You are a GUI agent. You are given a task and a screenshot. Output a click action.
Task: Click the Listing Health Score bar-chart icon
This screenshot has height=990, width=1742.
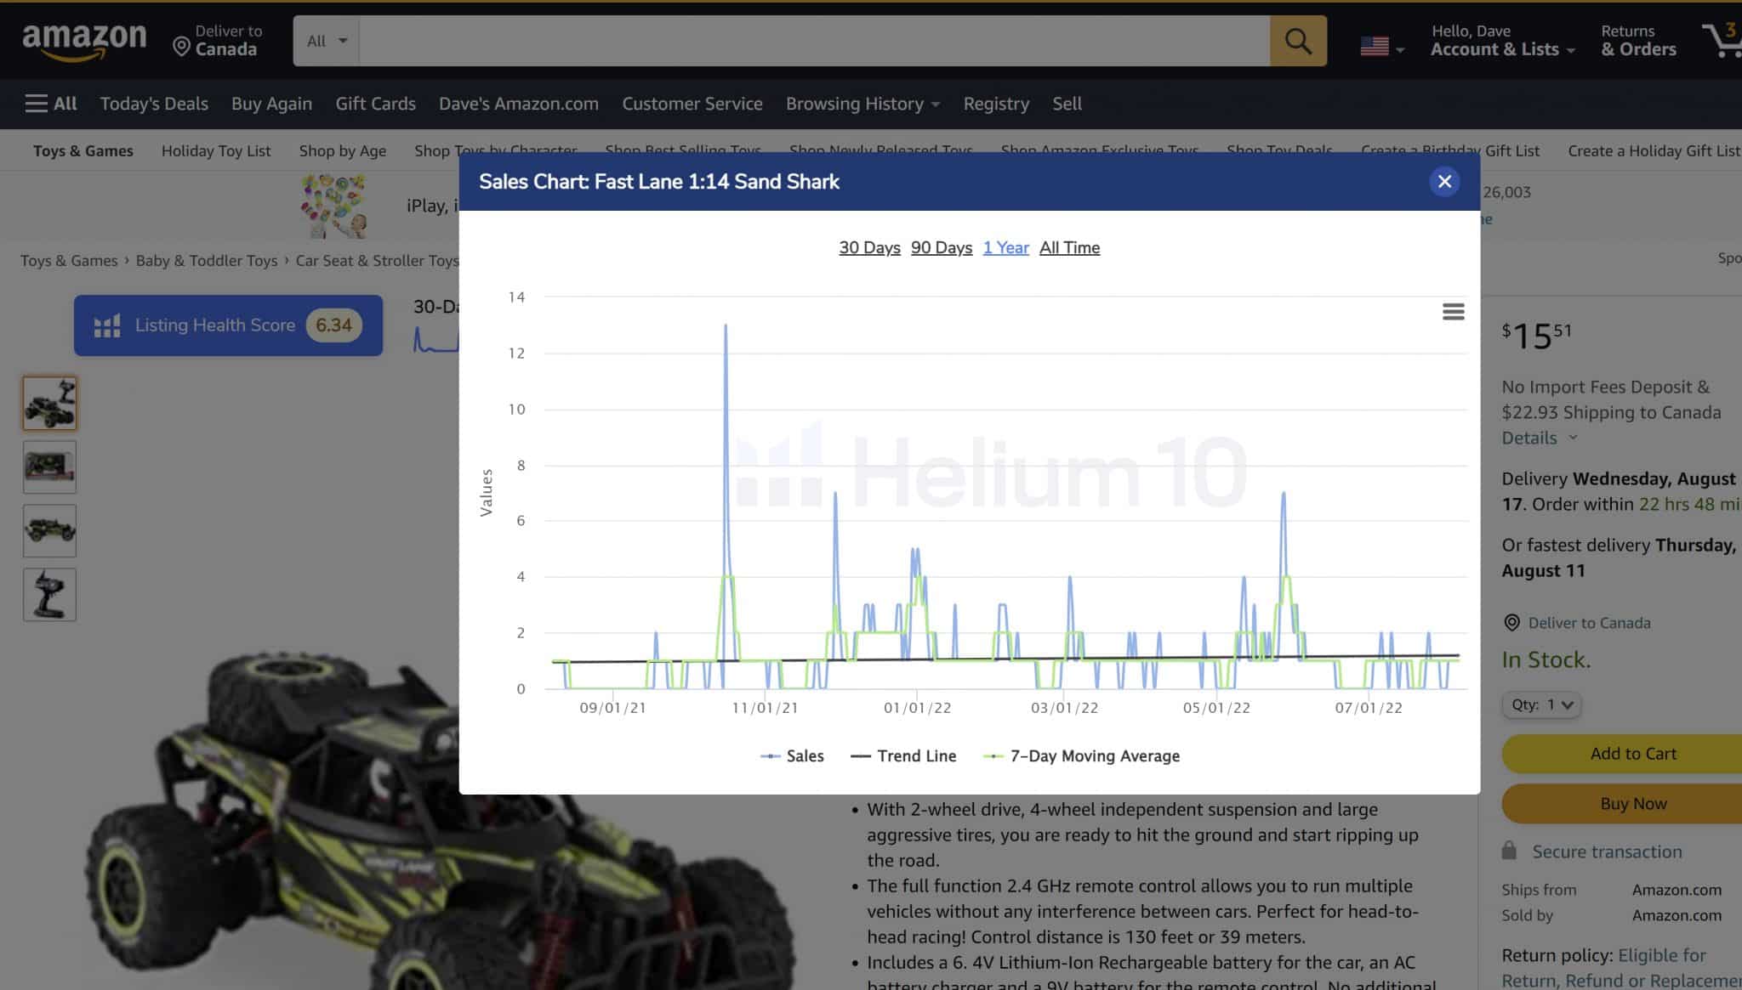click(x=107, y=325)
